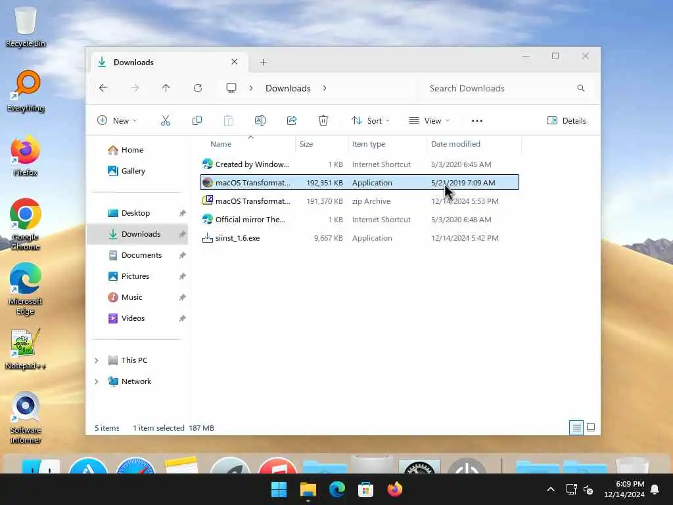
Task: Open the clock showing 6:09 PM
Action: click(x=624, y=489)
